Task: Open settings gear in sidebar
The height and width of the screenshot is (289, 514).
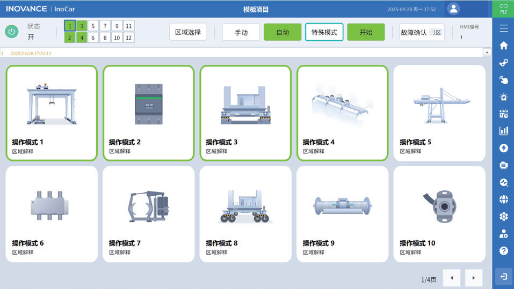Action: click(x=503, y=217)
